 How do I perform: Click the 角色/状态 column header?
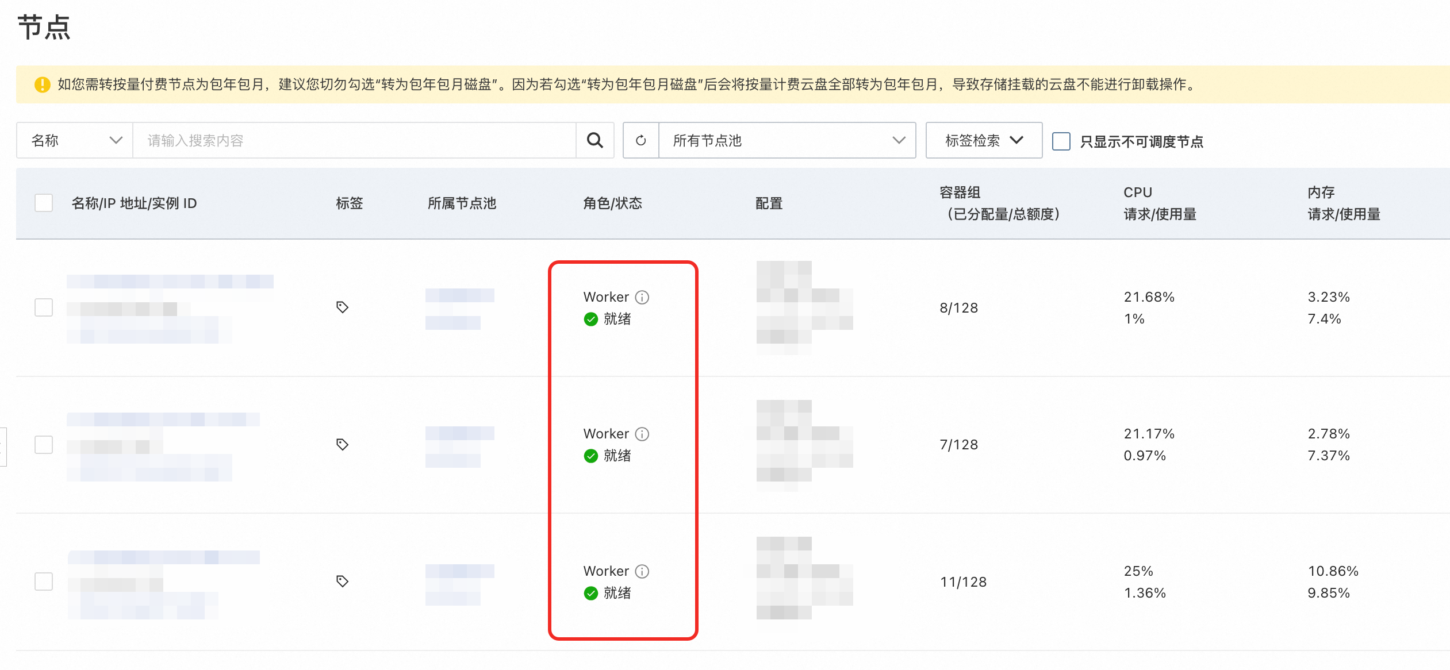(612, 203)
